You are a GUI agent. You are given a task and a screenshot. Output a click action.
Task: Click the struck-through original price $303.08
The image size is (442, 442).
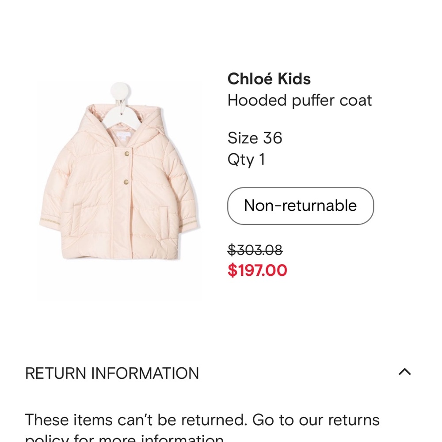pos(255,249)
